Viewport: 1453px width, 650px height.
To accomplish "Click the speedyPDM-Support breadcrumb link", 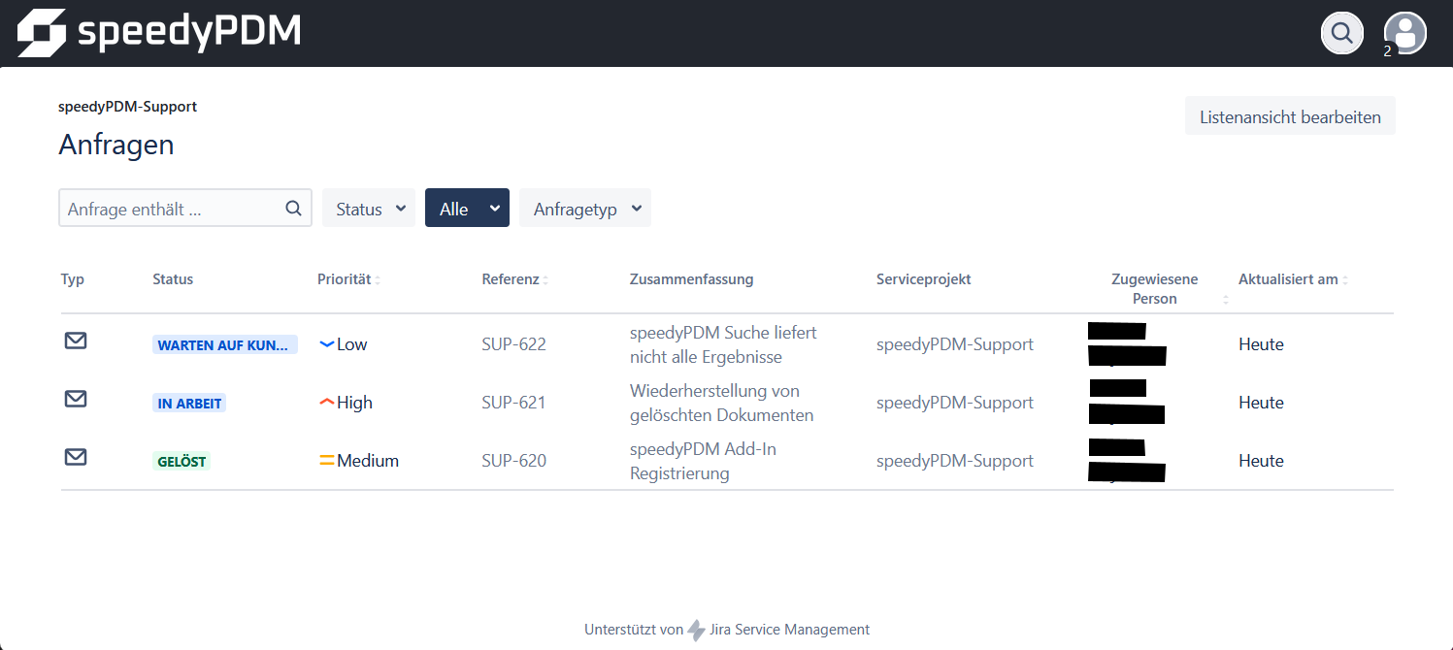I will click(127, 107).
